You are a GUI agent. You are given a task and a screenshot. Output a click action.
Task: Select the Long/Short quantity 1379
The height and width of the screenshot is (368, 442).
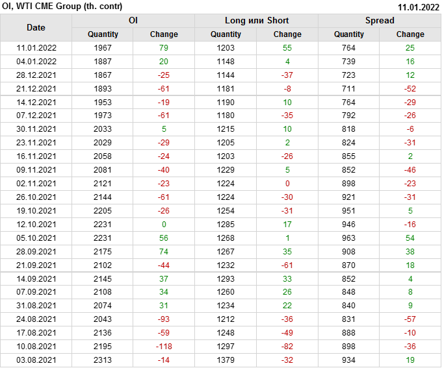[226, 360]
